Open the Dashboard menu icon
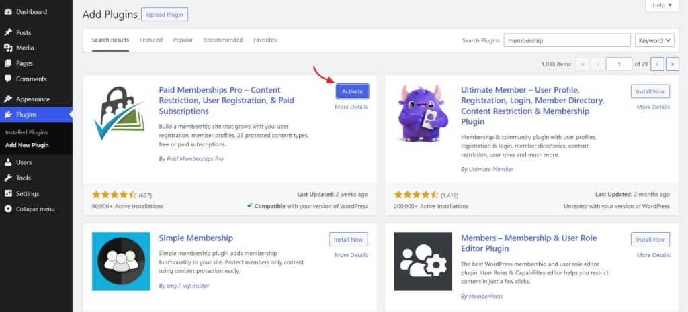The width and height of the screenshot is (688, 312). point(8,12)
